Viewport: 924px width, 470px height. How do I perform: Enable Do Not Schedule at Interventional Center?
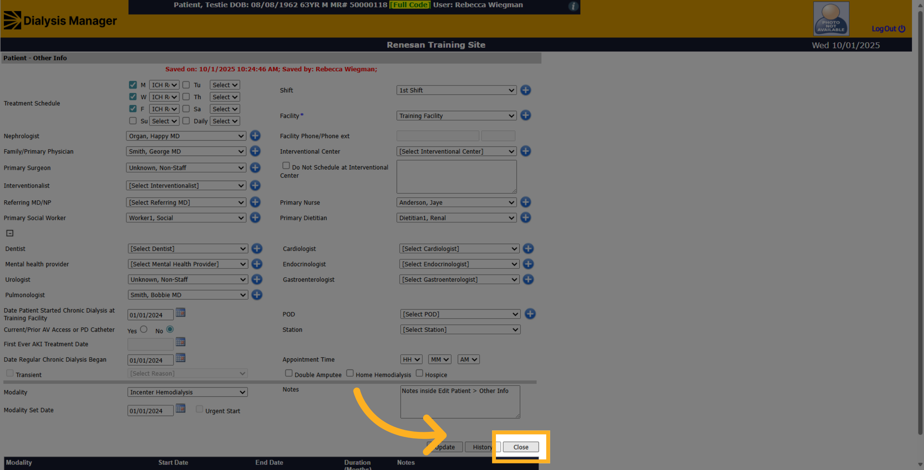tap(286, 165)
